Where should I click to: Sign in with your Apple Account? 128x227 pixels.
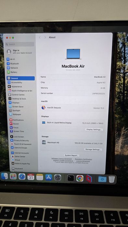pos(19,52)
